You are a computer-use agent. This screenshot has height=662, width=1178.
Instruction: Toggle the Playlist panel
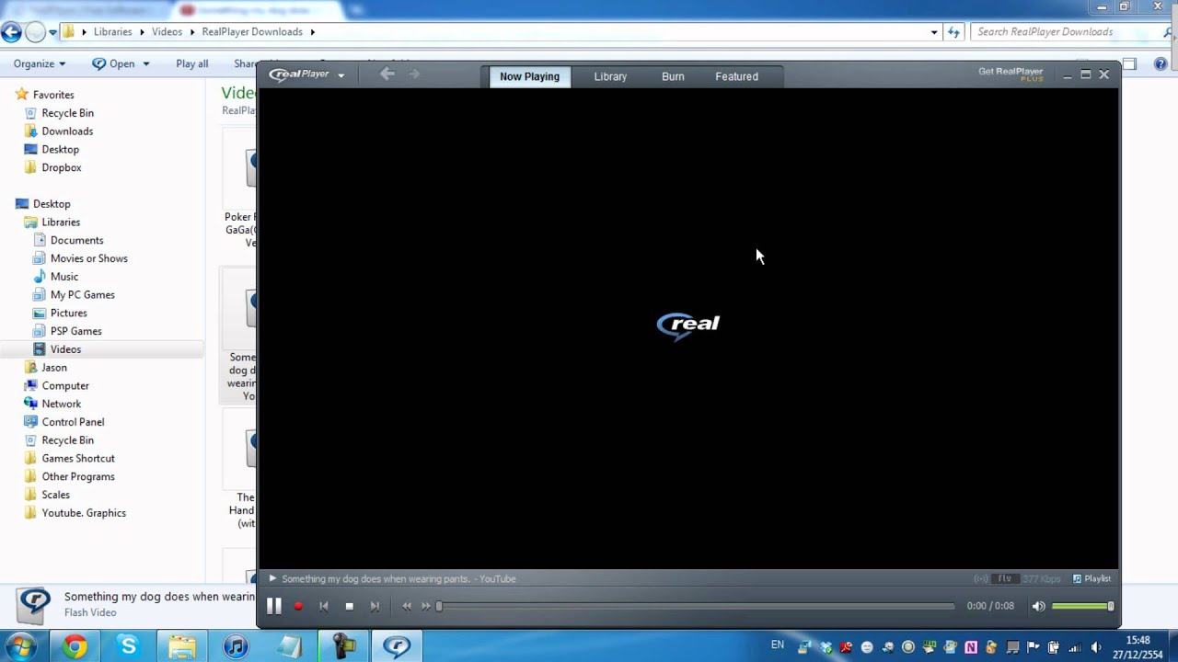click(x=1091, y=578)
